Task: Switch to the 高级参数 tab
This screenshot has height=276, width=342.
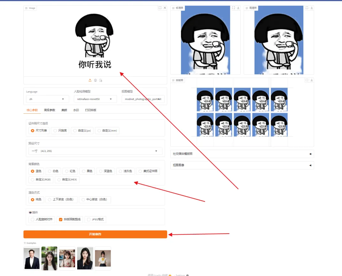Action: coord(49,110)
